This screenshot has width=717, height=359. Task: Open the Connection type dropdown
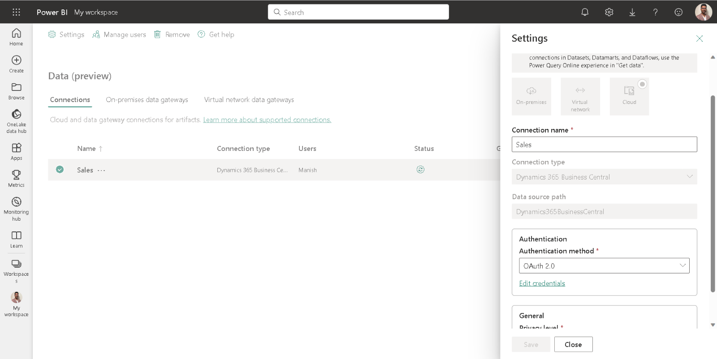click(x=604, y=177)
